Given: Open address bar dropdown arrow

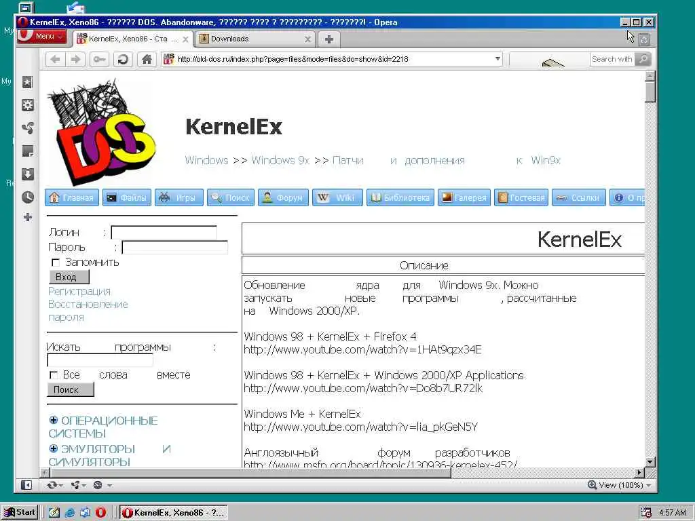Looking at the screenshot, I should click(x=497, y=59).
